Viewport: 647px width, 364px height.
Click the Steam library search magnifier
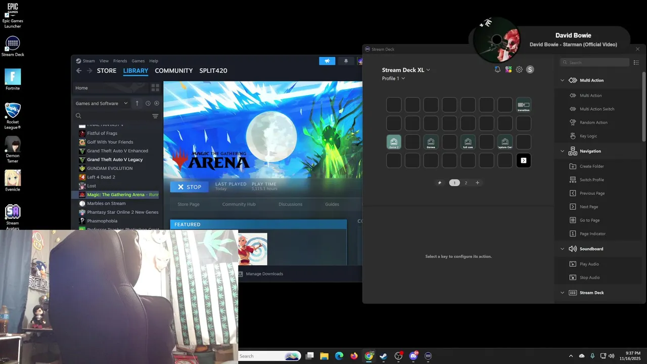(x=78, y=116)
